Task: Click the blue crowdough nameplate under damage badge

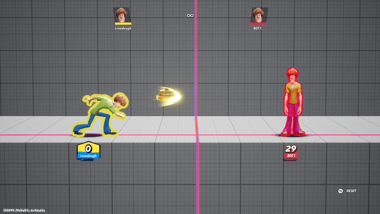Action: [x=88, y=156]
